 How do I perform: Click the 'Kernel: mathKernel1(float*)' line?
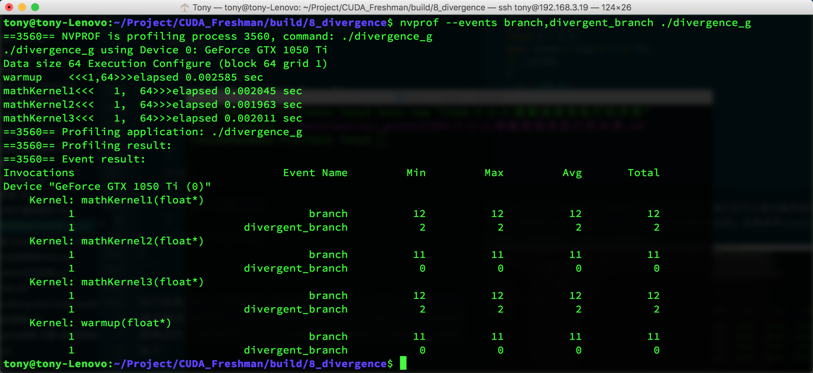point(116,200)
